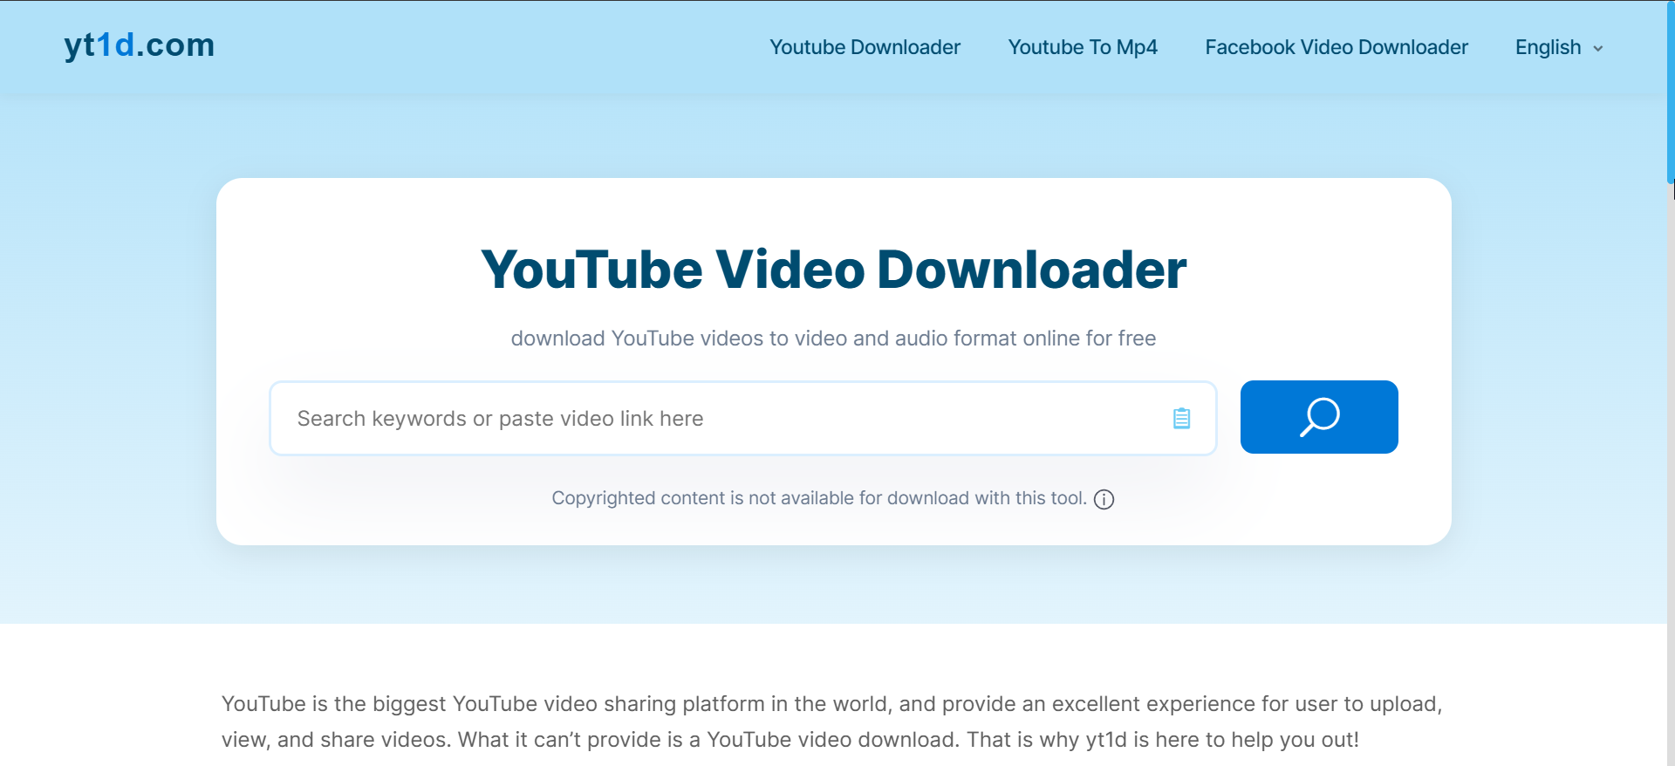Click the clipboard paste icon

click(x=1181, y=419)
